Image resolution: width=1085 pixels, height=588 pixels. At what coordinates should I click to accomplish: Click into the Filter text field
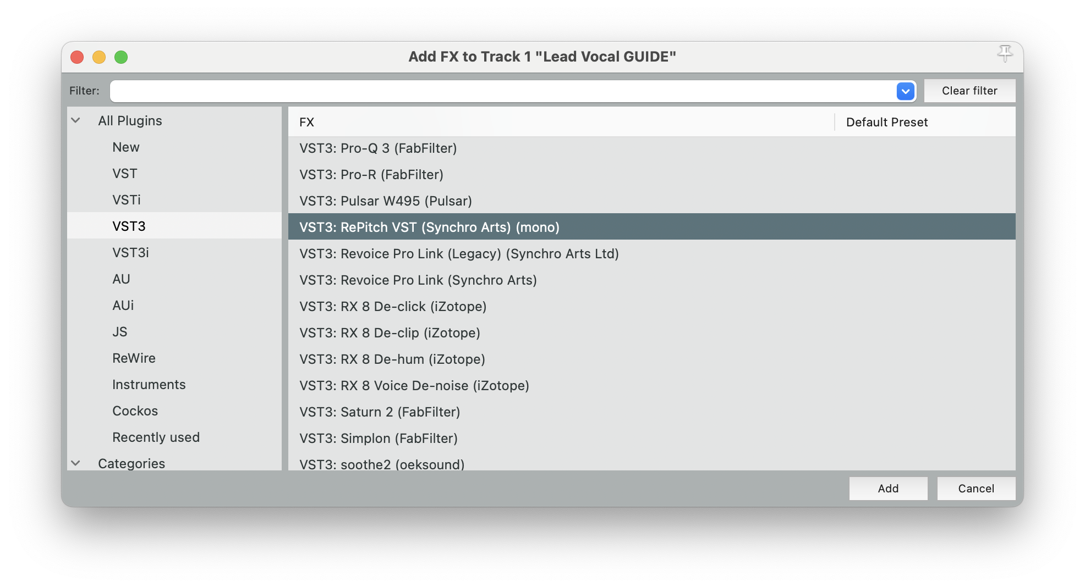tap(502, 91)
